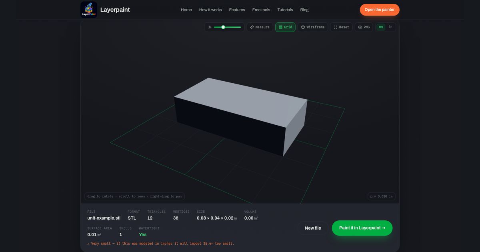Click the watertight status Yes
The height and width of the screenshot is (252, 480).
143,234
